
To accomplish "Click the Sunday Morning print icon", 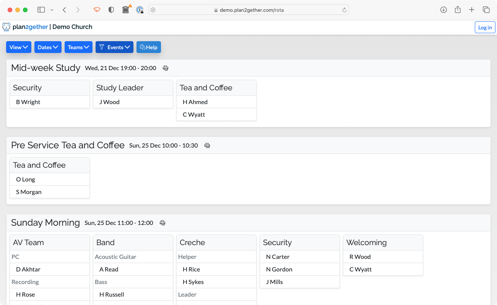I will pyautogui.click(x=162, y=223).
